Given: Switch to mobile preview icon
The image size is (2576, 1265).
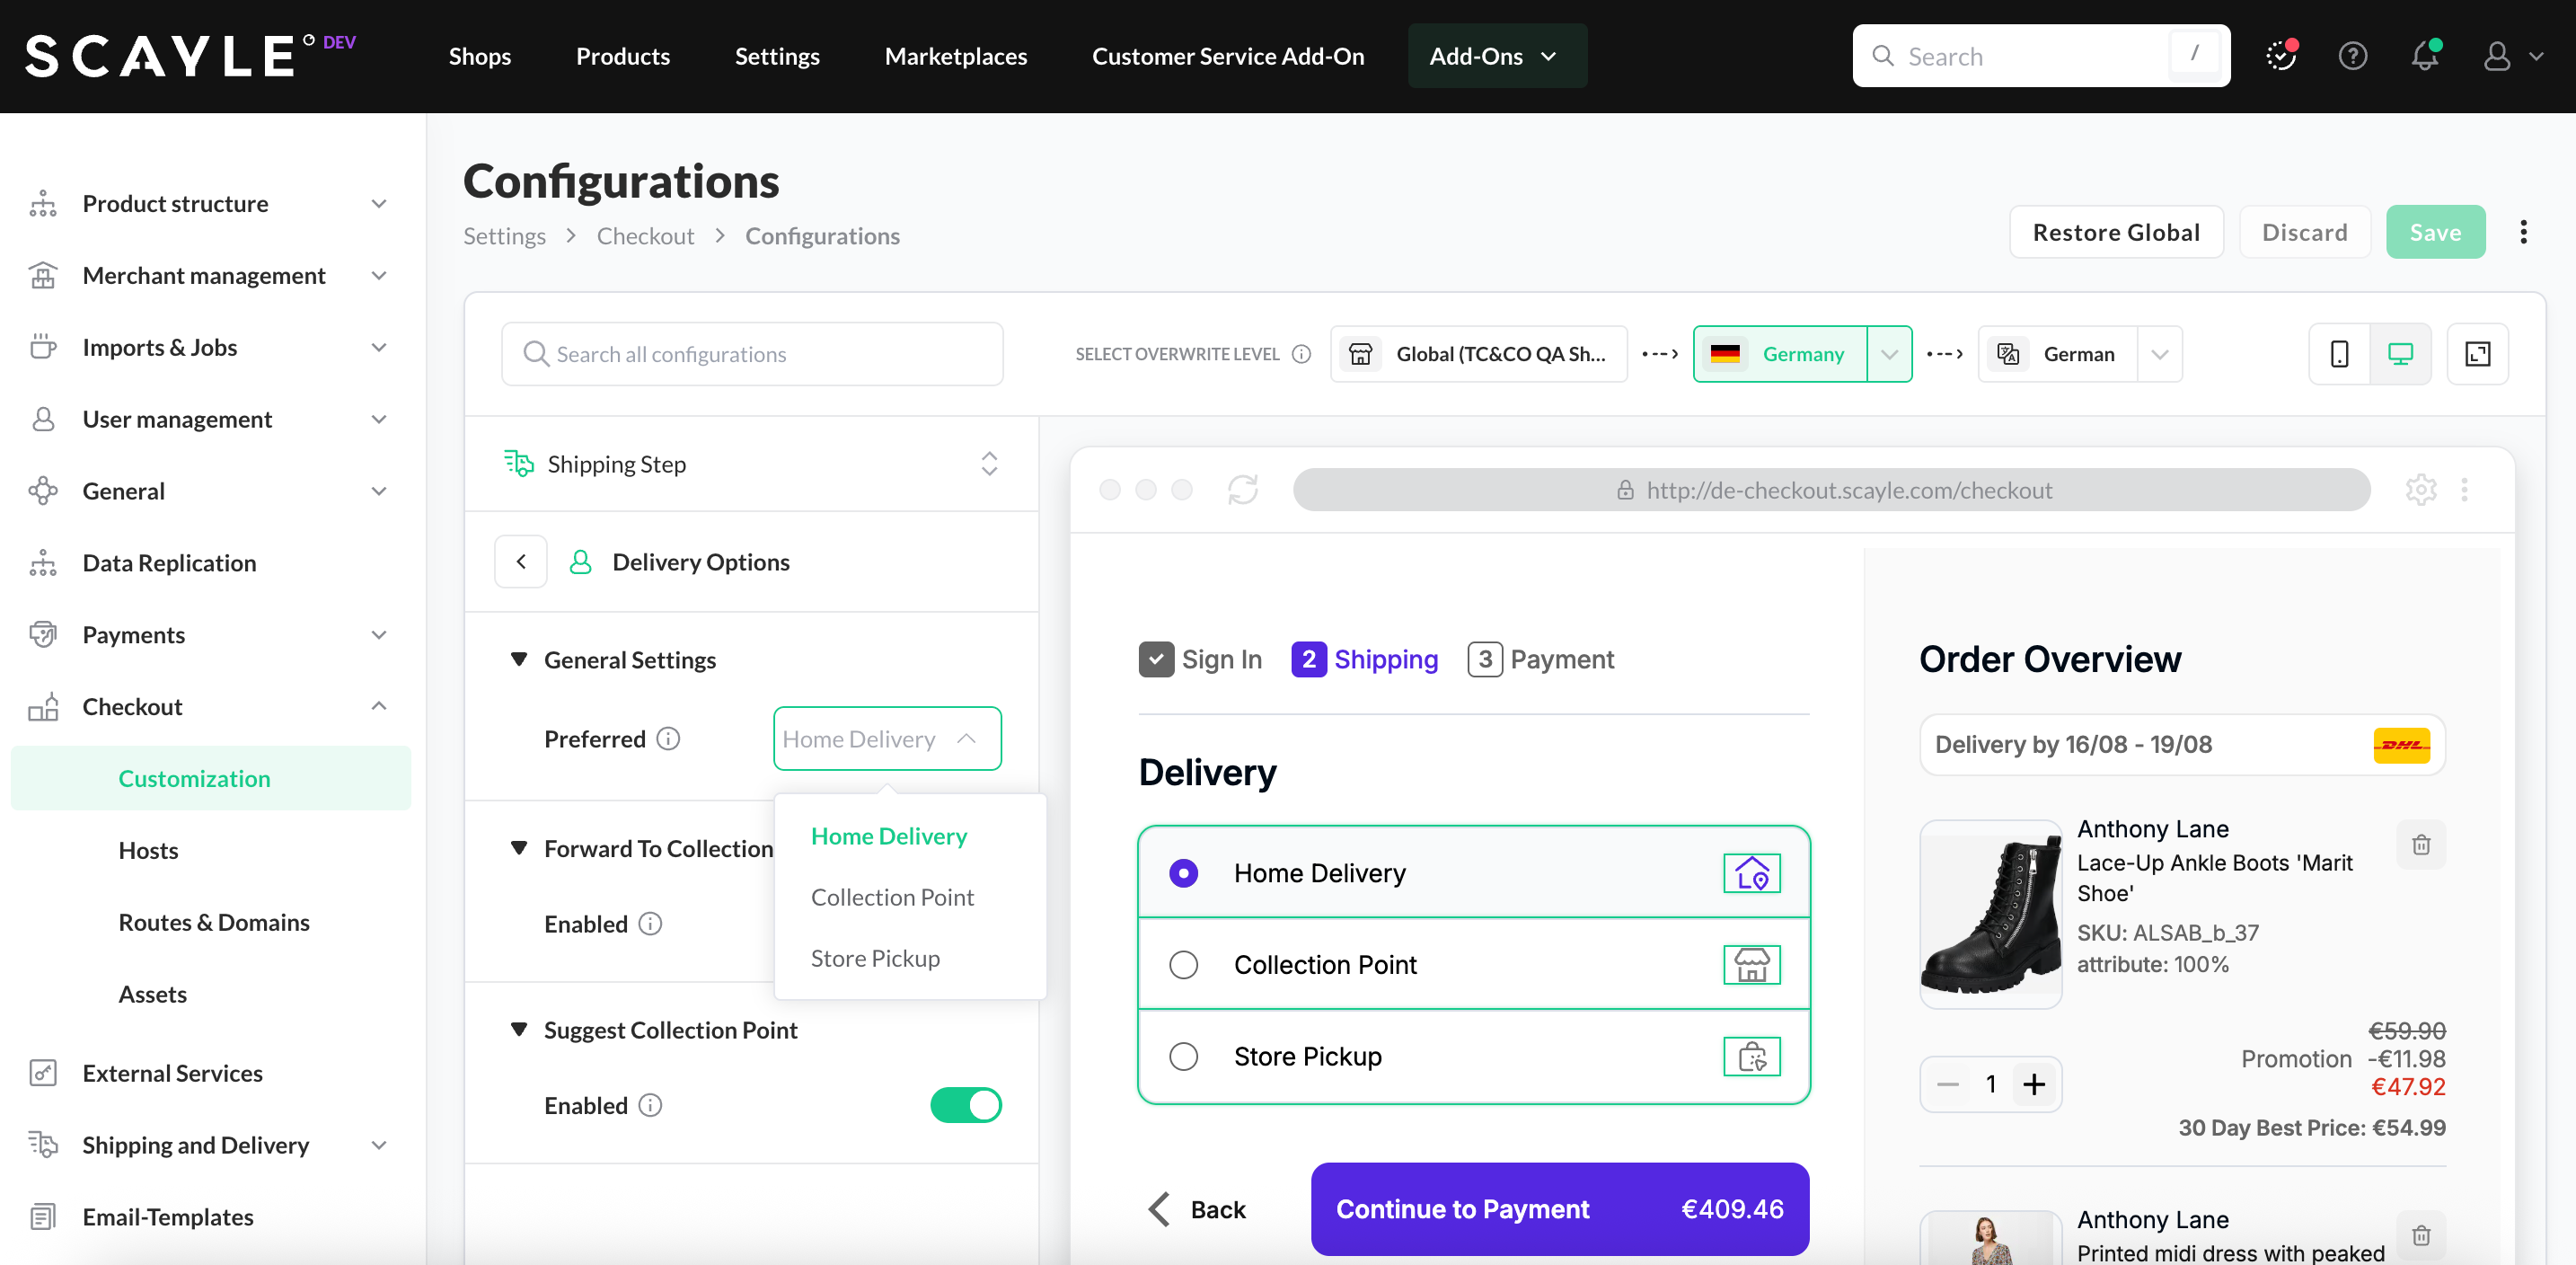Looking at the screenshot, I should click(x=2339, y=354).
